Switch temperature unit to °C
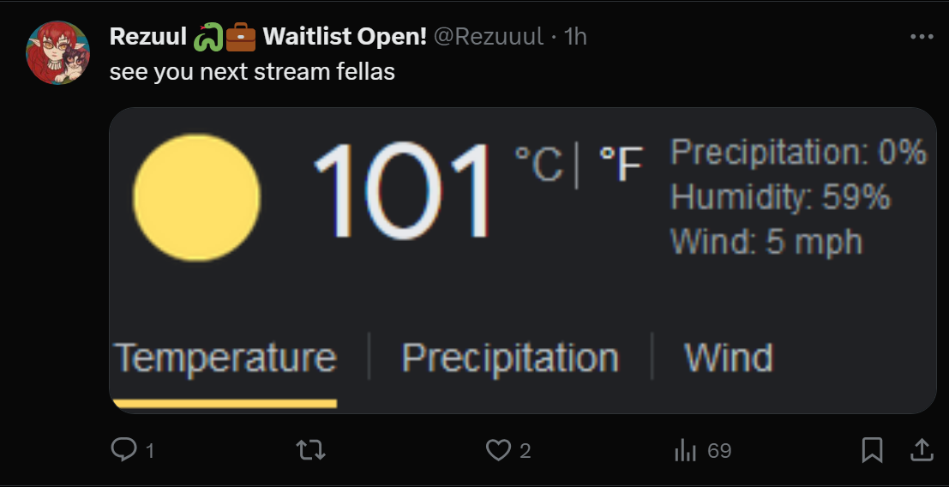 [x=538, y=164]
